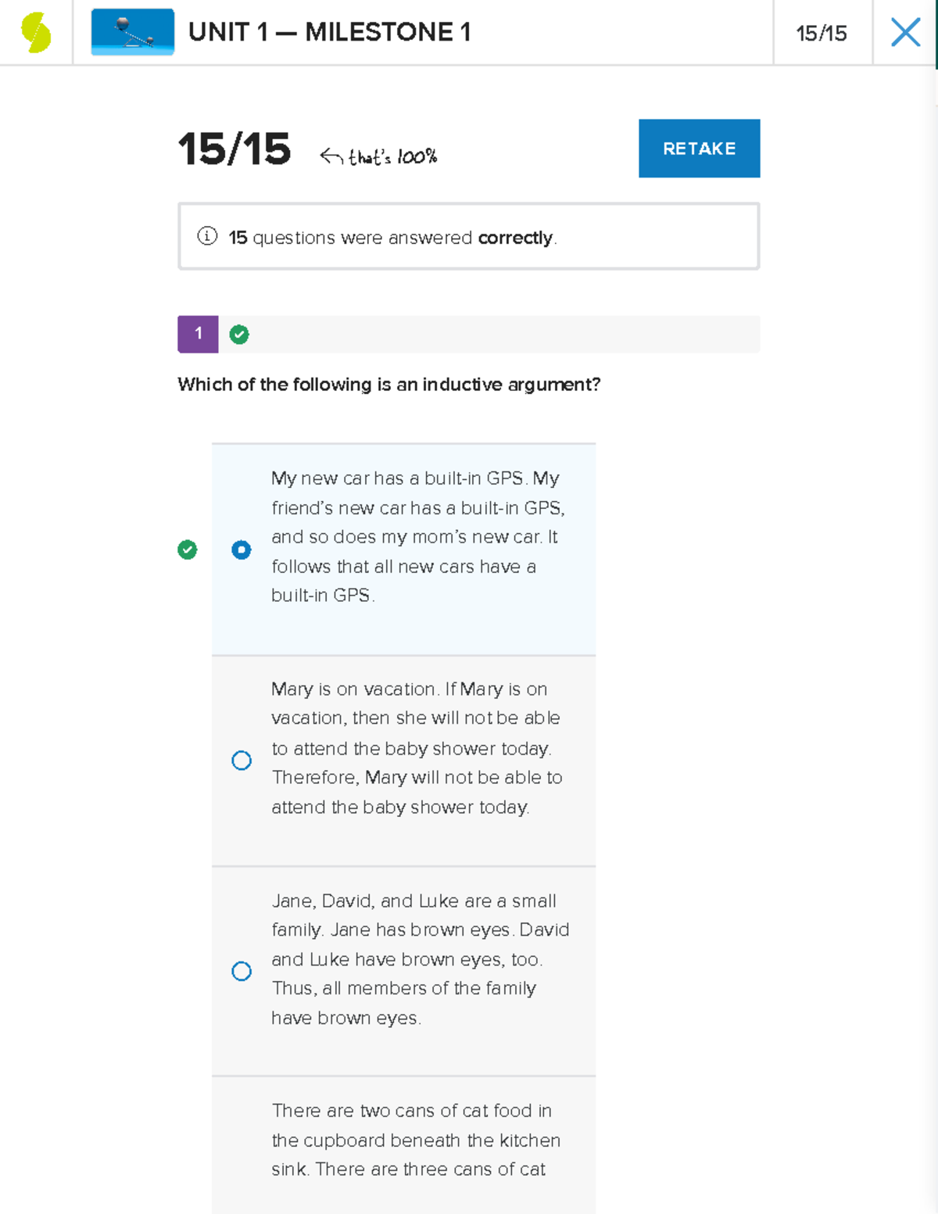Click the "that's 100%" handwritten note
This screenshot has width=938, height=1214.
point(379,157)
